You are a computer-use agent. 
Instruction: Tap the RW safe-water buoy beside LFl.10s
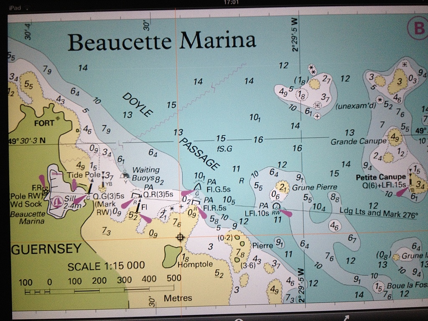coord(277,206)
